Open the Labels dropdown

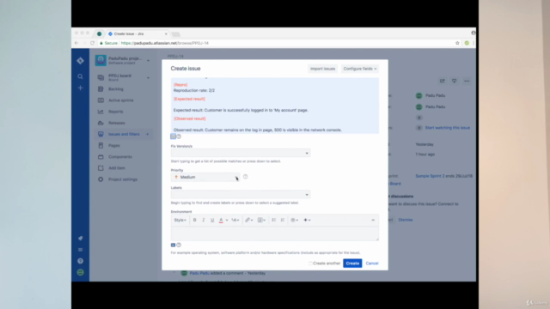coord(241,195)
